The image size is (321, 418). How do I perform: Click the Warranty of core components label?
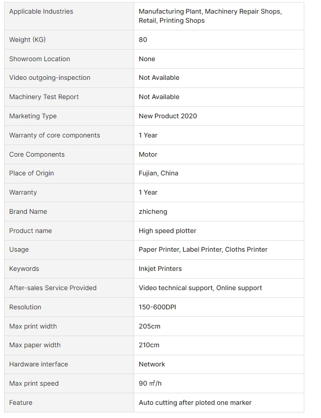click(55, 135)
